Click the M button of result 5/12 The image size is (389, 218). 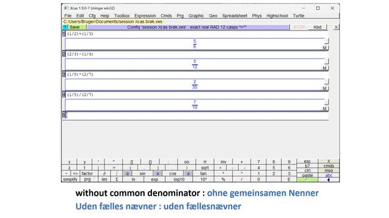tap(325, 68)
